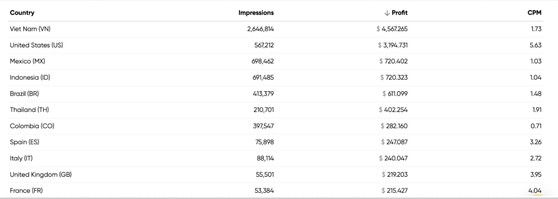Click the United Kingdom (GB) country cell
This screenshot has height=199, width=558.
[40, 174]
